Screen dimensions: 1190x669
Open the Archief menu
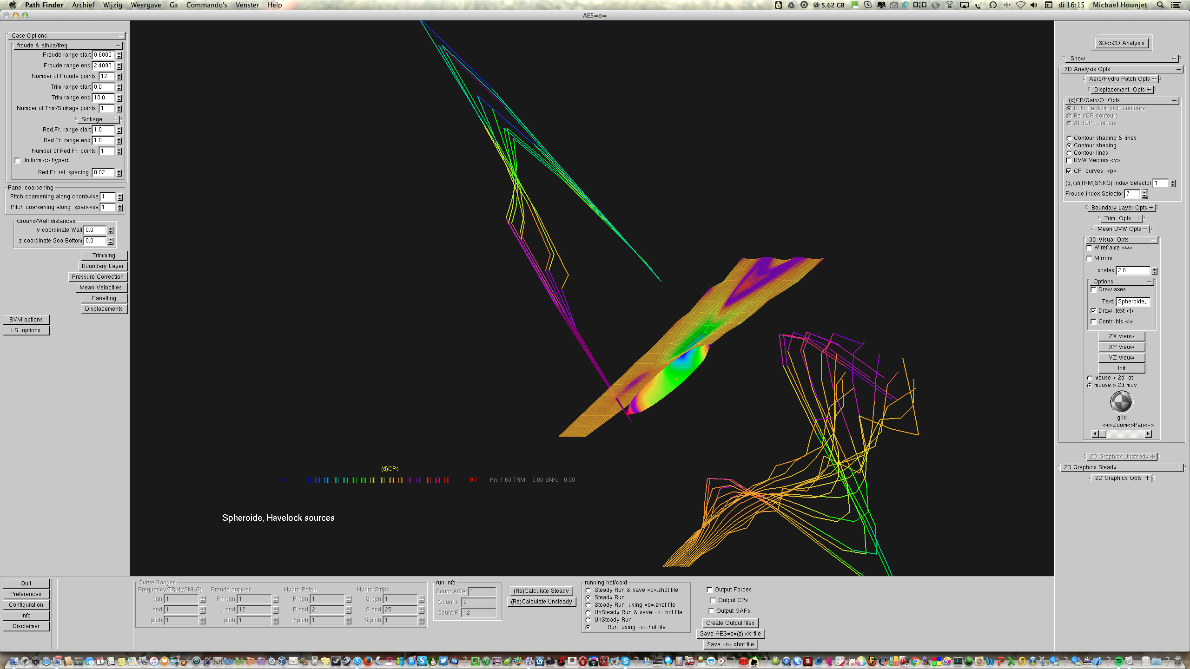(x=83, y=5)
